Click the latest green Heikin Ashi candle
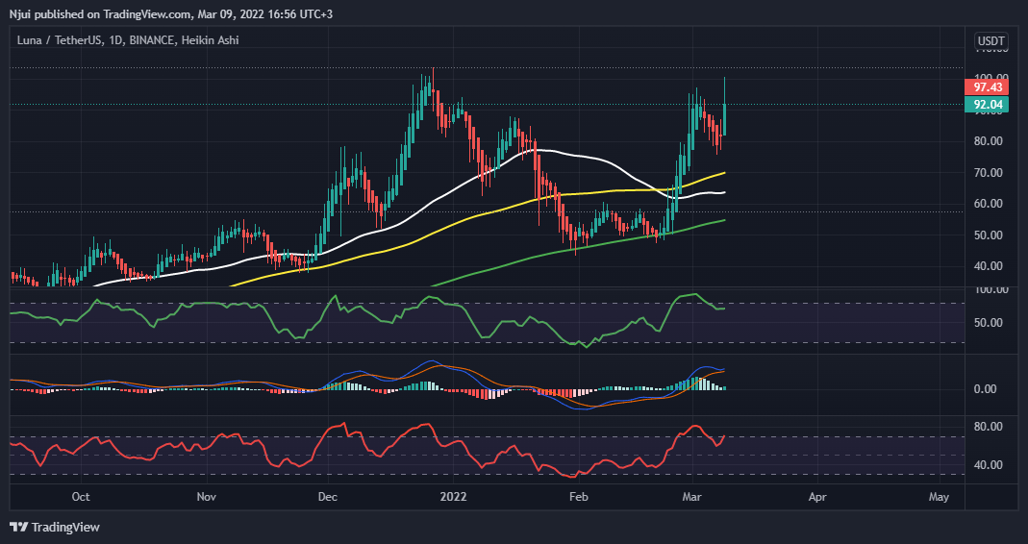Image resolution: width=1028 pixels, height=544 pixels. (723, 118)
